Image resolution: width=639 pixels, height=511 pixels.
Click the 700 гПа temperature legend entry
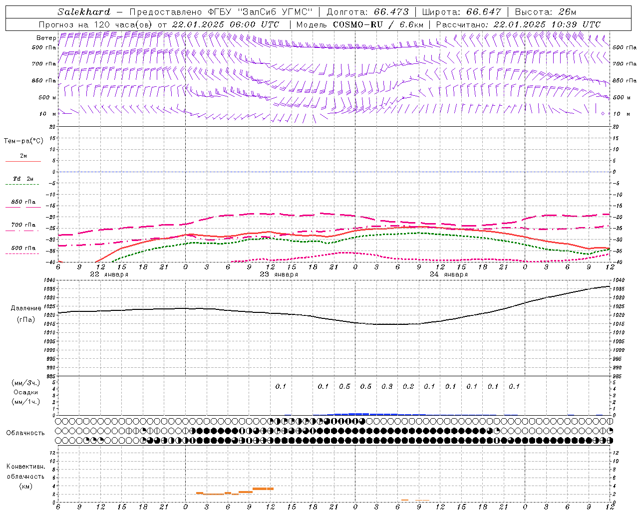pyautogui.click(x=23, y=225)
